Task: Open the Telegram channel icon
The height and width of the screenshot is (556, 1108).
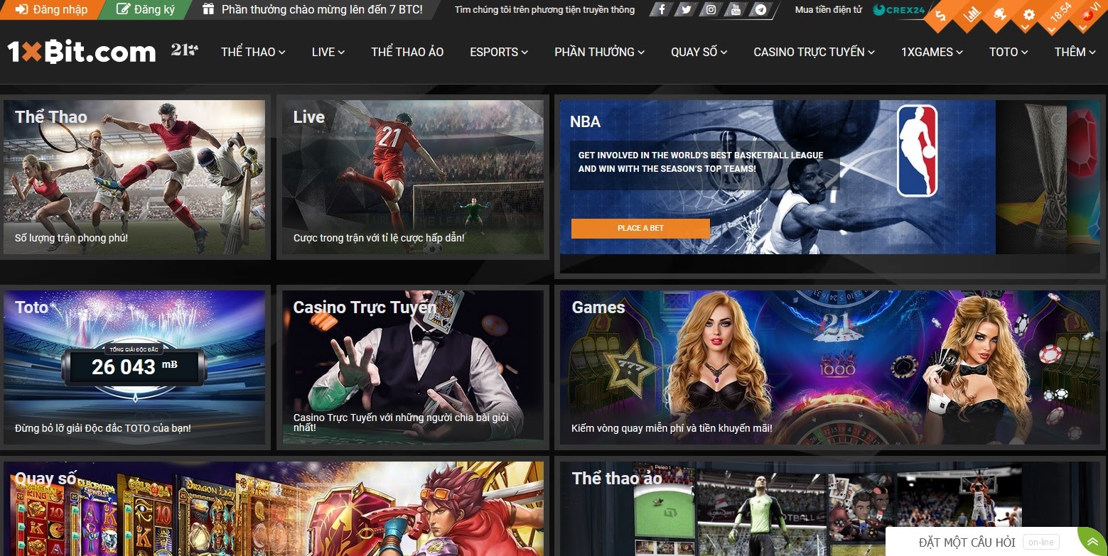Action: coord(760,10)
